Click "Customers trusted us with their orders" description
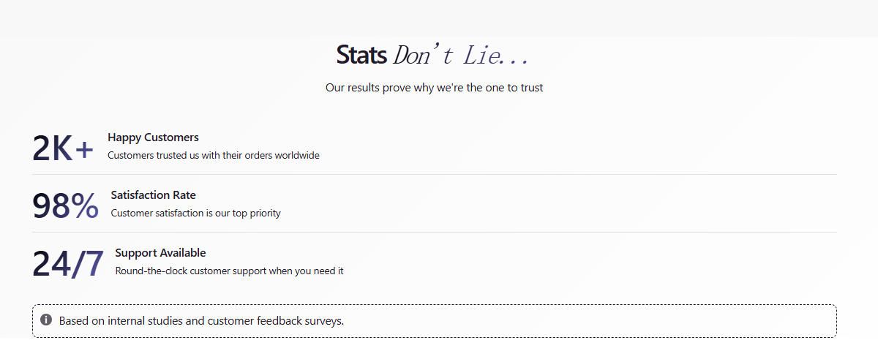This screenshot has height=351, width=878. 213,155
